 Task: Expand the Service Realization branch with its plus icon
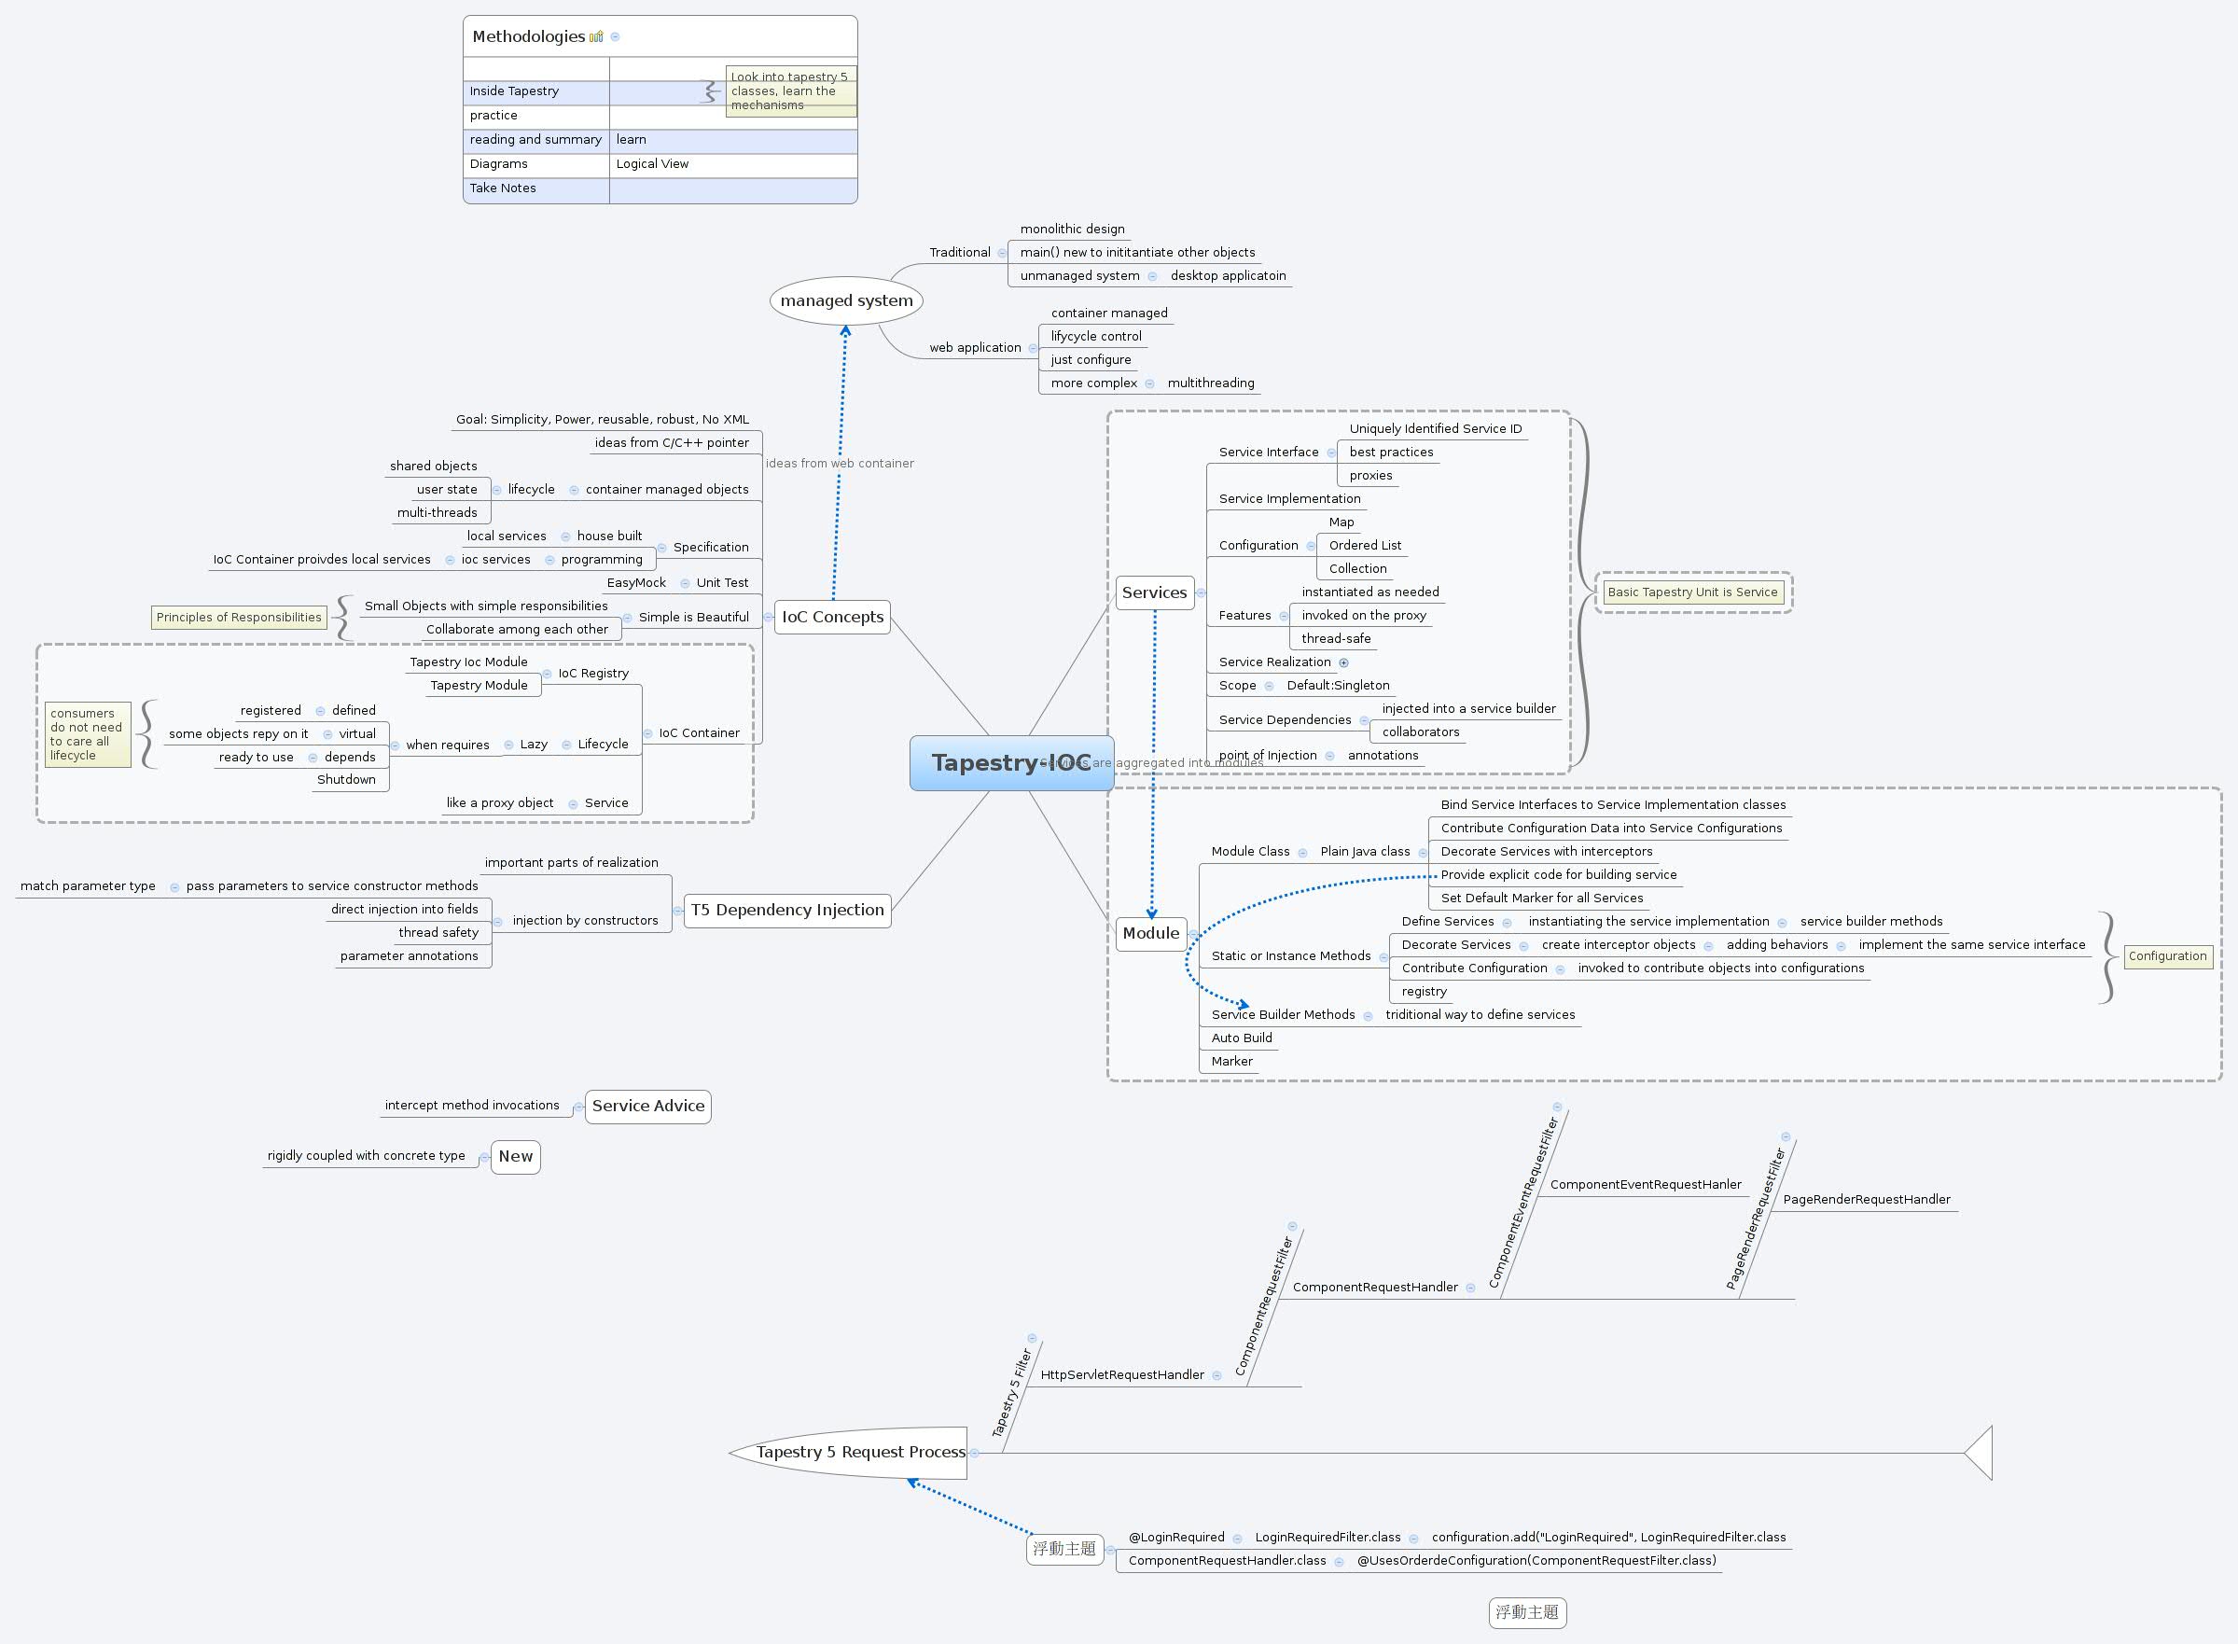coord(1343,663)
